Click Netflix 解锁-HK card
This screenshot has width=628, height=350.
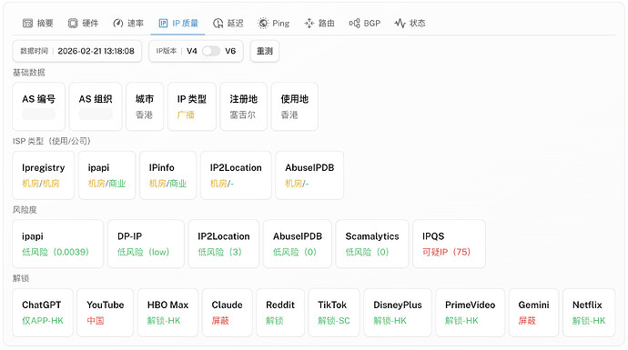point(589,313)
